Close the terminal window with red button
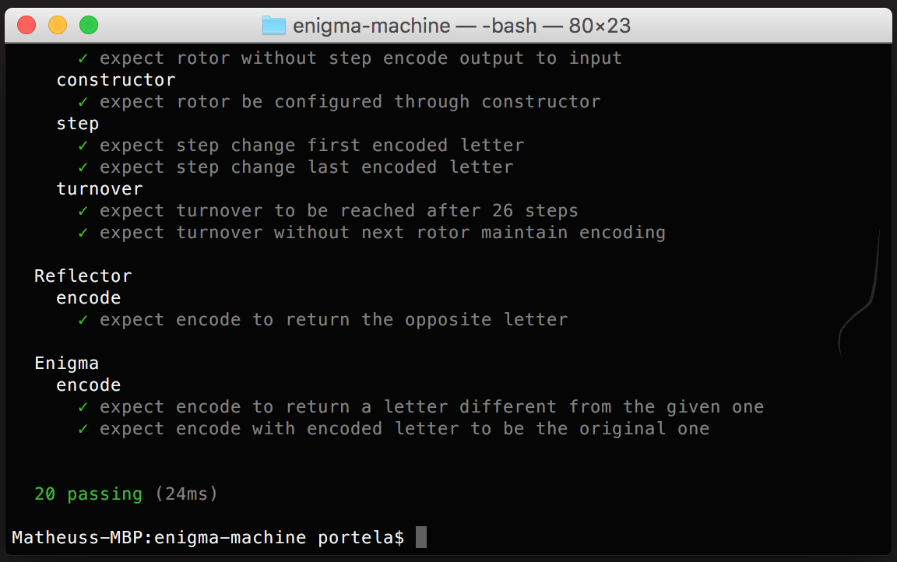Screen dimensions: 897x562 (26, 26)
